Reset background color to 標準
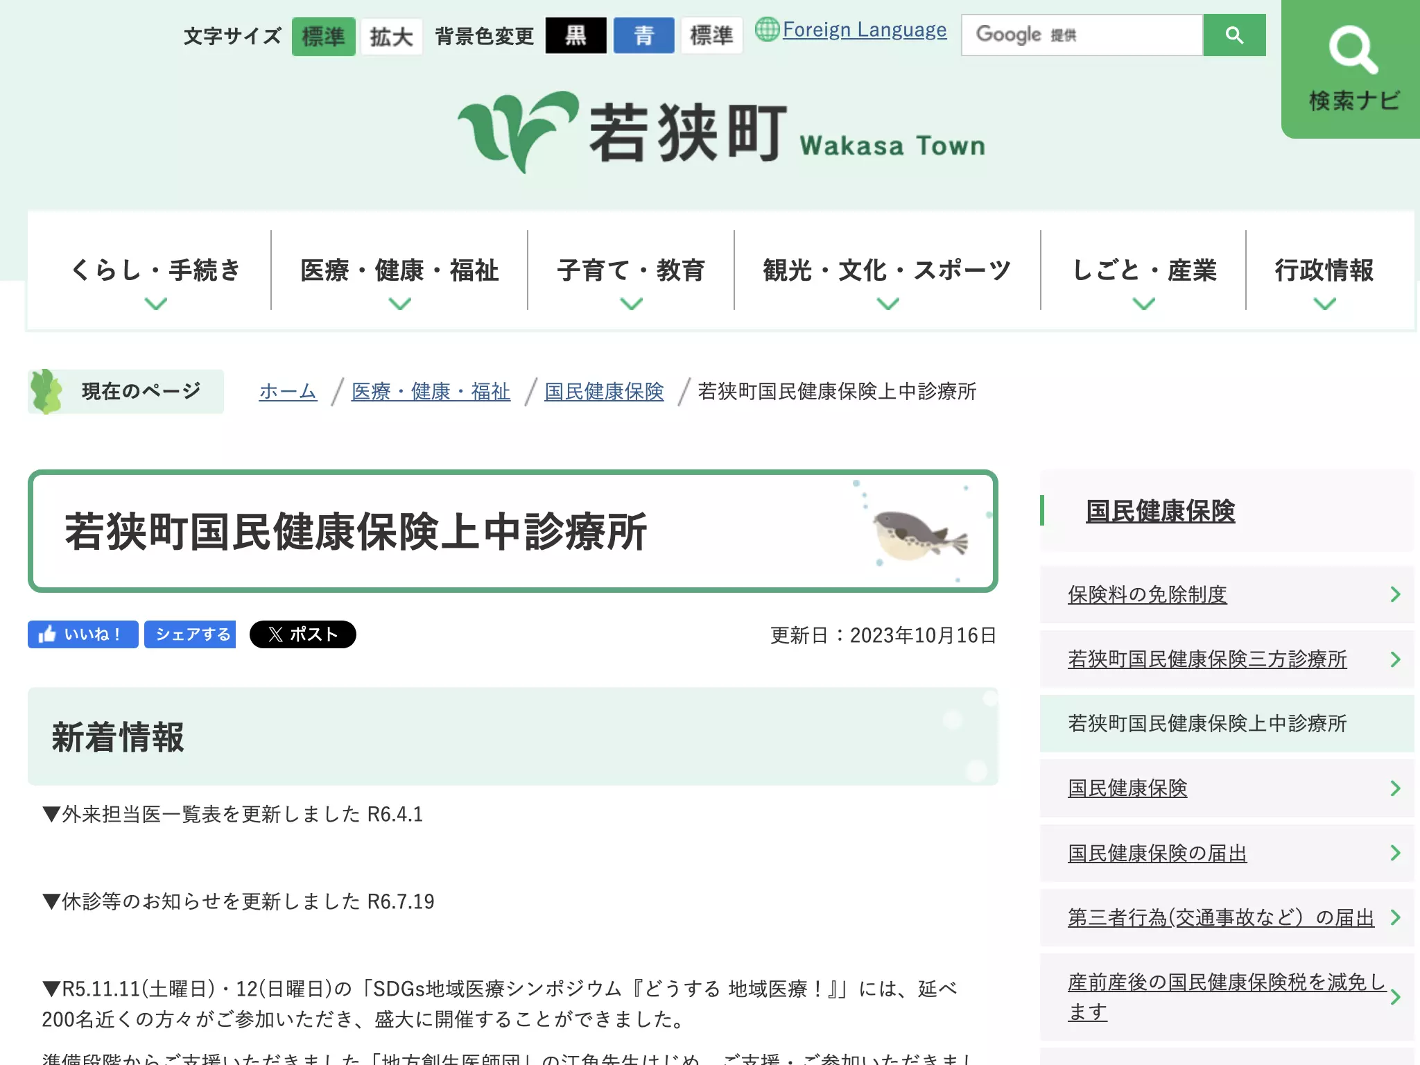 pyautogui.click(x=711, y=35)
